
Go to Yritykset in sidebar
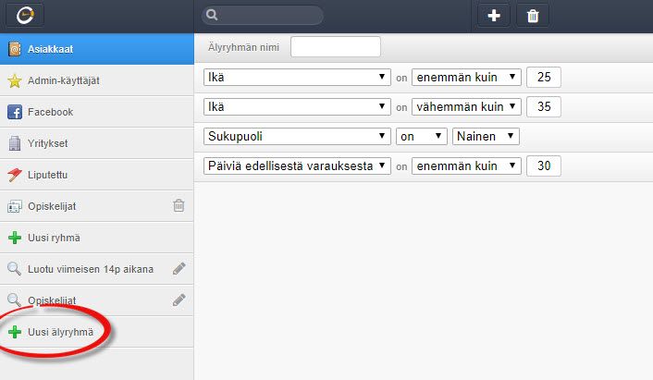[x=50, y=143]
